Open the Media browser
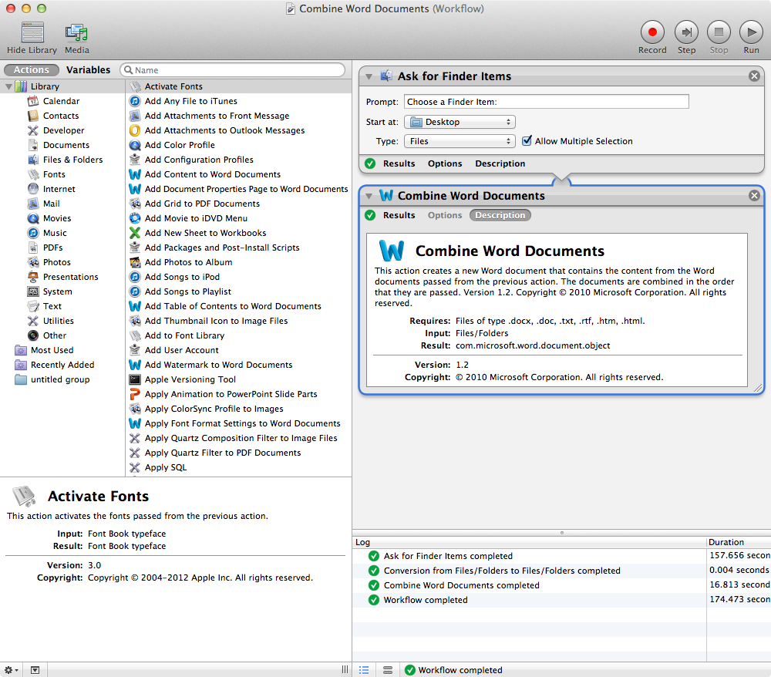Screen dimensions: 771x677 tap(76, 38)
